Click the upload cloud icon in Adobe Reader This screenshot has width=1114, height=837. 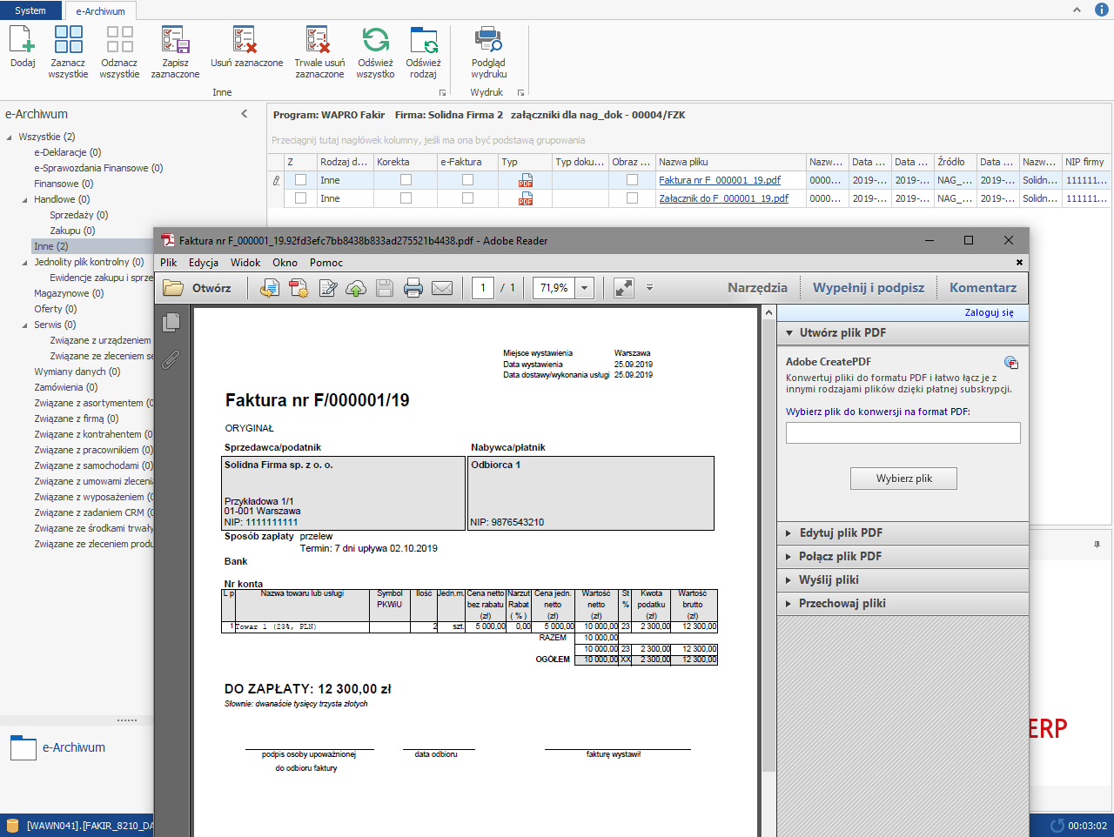tap(356, 288)
